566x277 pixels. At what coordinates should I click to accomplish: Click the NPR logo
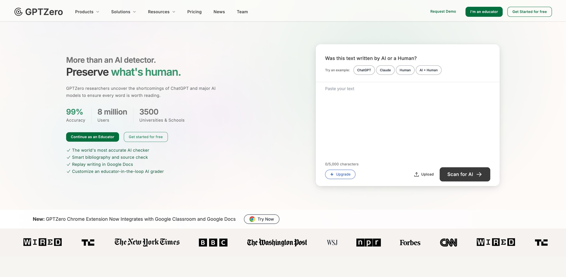click(x=368, y=243)
